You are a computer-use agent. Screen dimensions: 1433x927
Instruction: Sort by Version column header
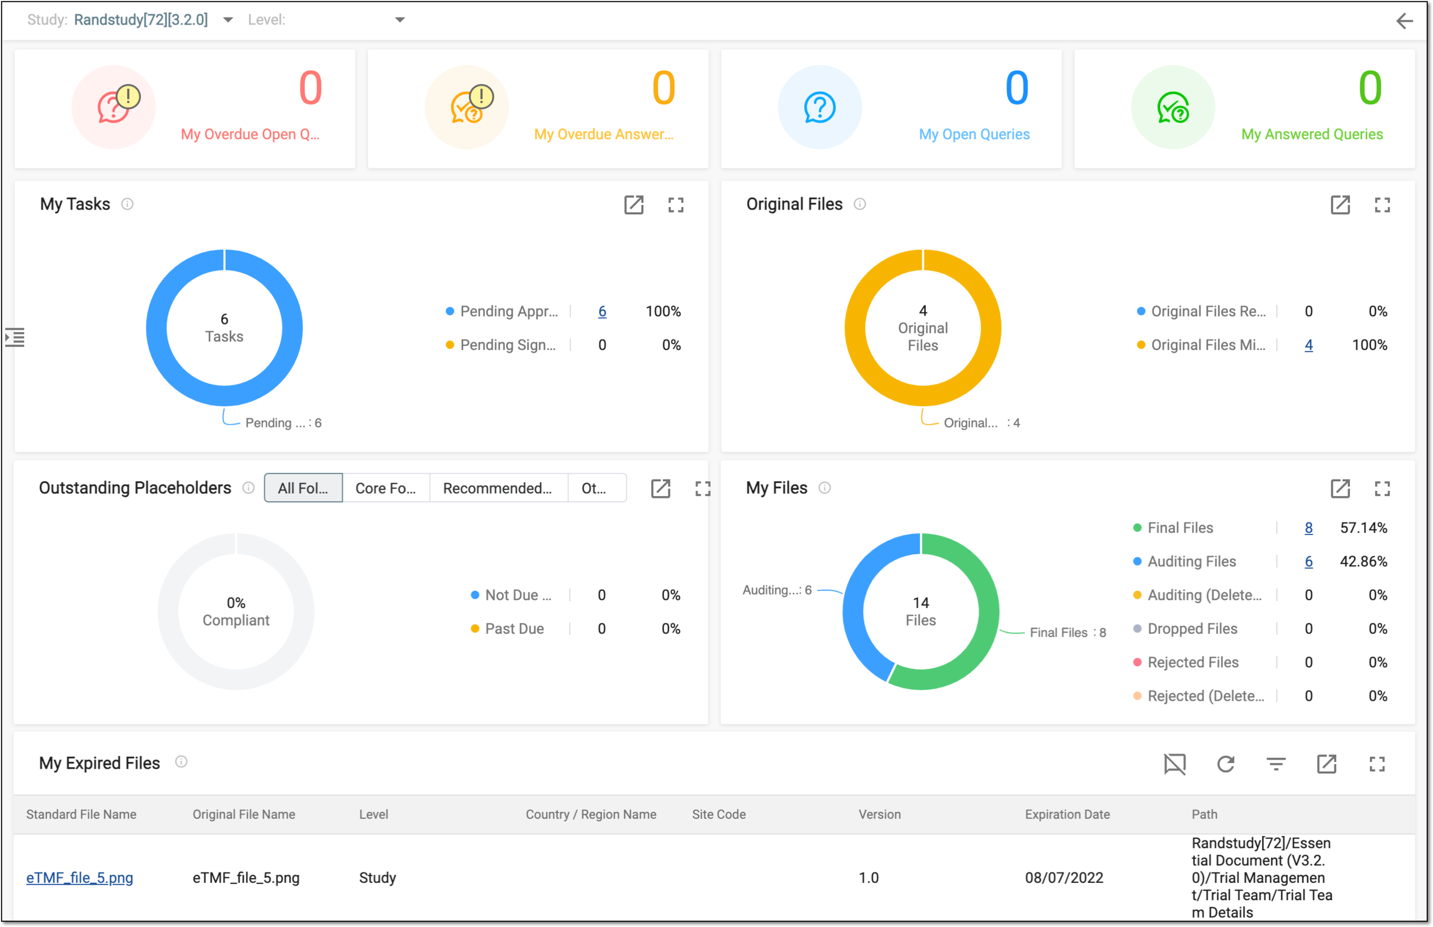[x=879, y=815]
